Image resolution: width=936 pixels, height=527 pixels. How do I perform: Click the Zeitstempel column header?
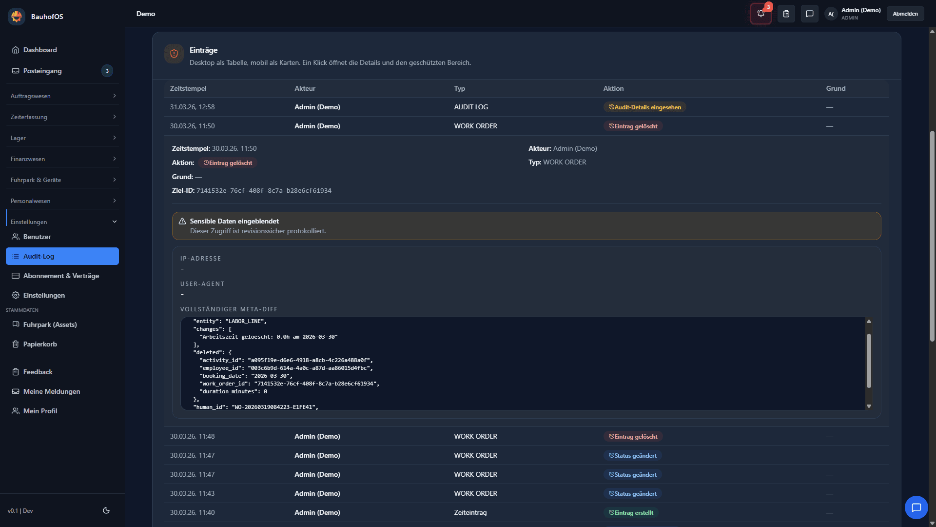tap(188, 88)
